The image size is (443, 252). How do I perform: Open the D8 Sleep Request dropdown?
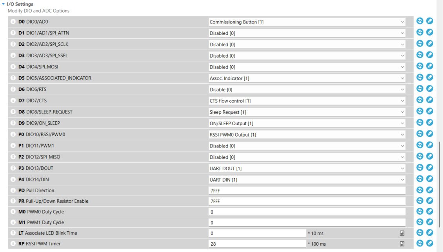coord(307,112)
